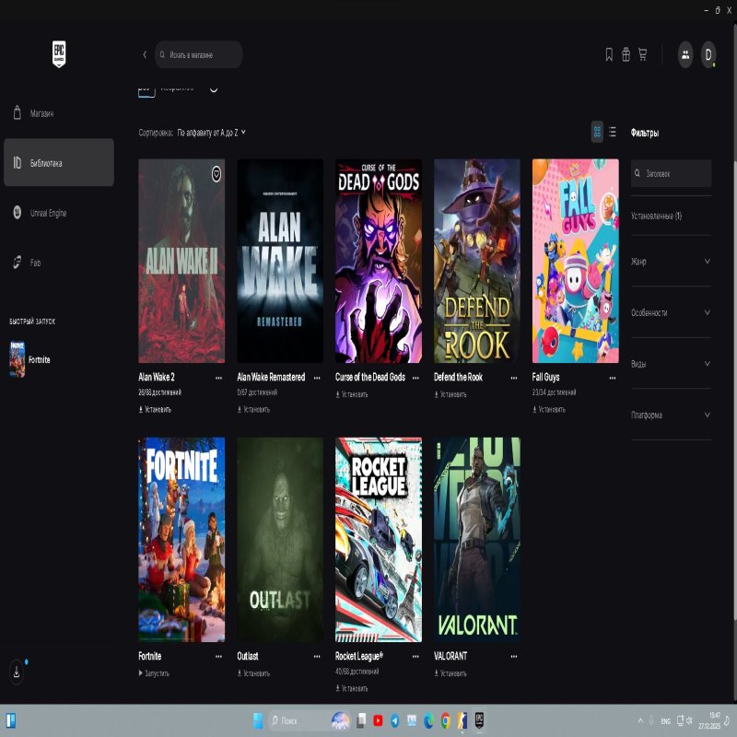This screenshot has width=737, height=737.
Task: Open the sort order dropdown
Action: 211,133
